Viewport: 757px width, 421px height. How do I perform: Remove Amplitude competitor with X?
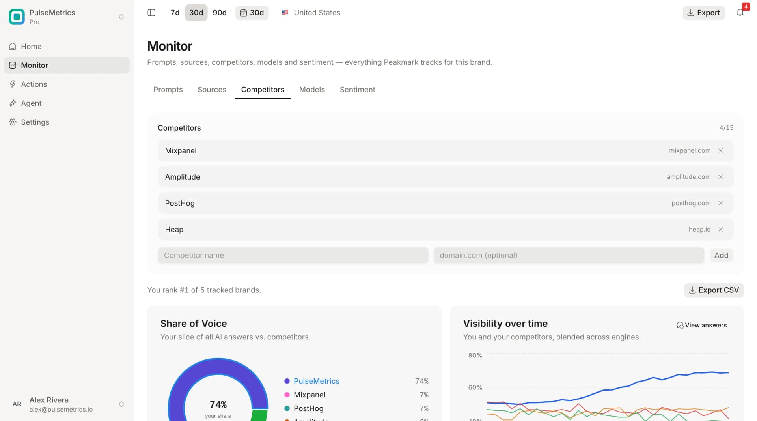click(721, 177)
